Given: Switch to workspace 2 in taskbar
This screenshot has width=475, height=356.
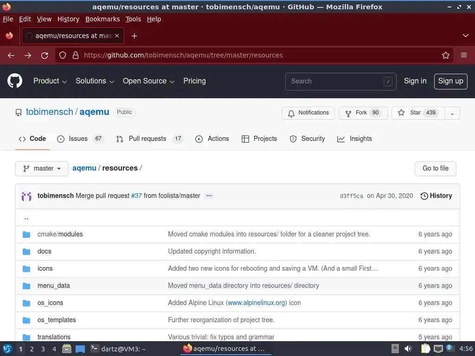Looking at the screenshot, I should click(x=32, y=349).
